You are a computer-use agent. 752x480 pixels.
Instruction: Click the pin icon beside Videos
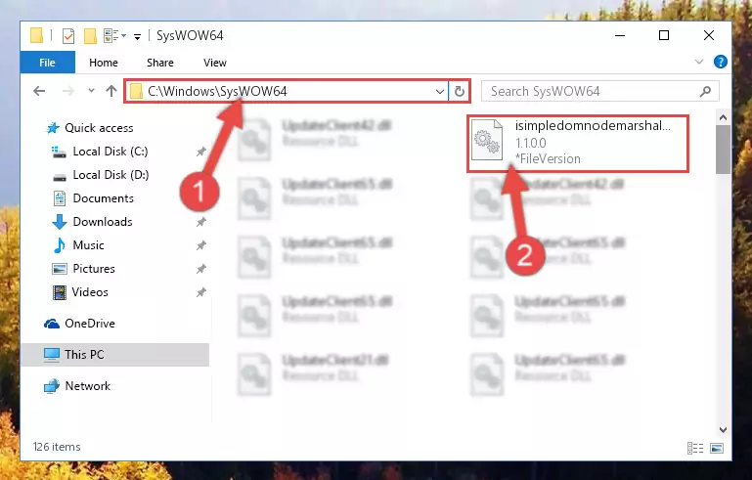(200, 292)
